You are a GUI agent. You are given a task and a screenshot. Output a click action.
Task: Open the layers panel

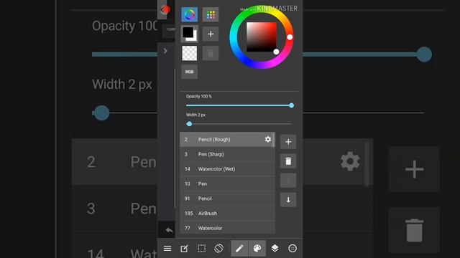click(275, 249)
